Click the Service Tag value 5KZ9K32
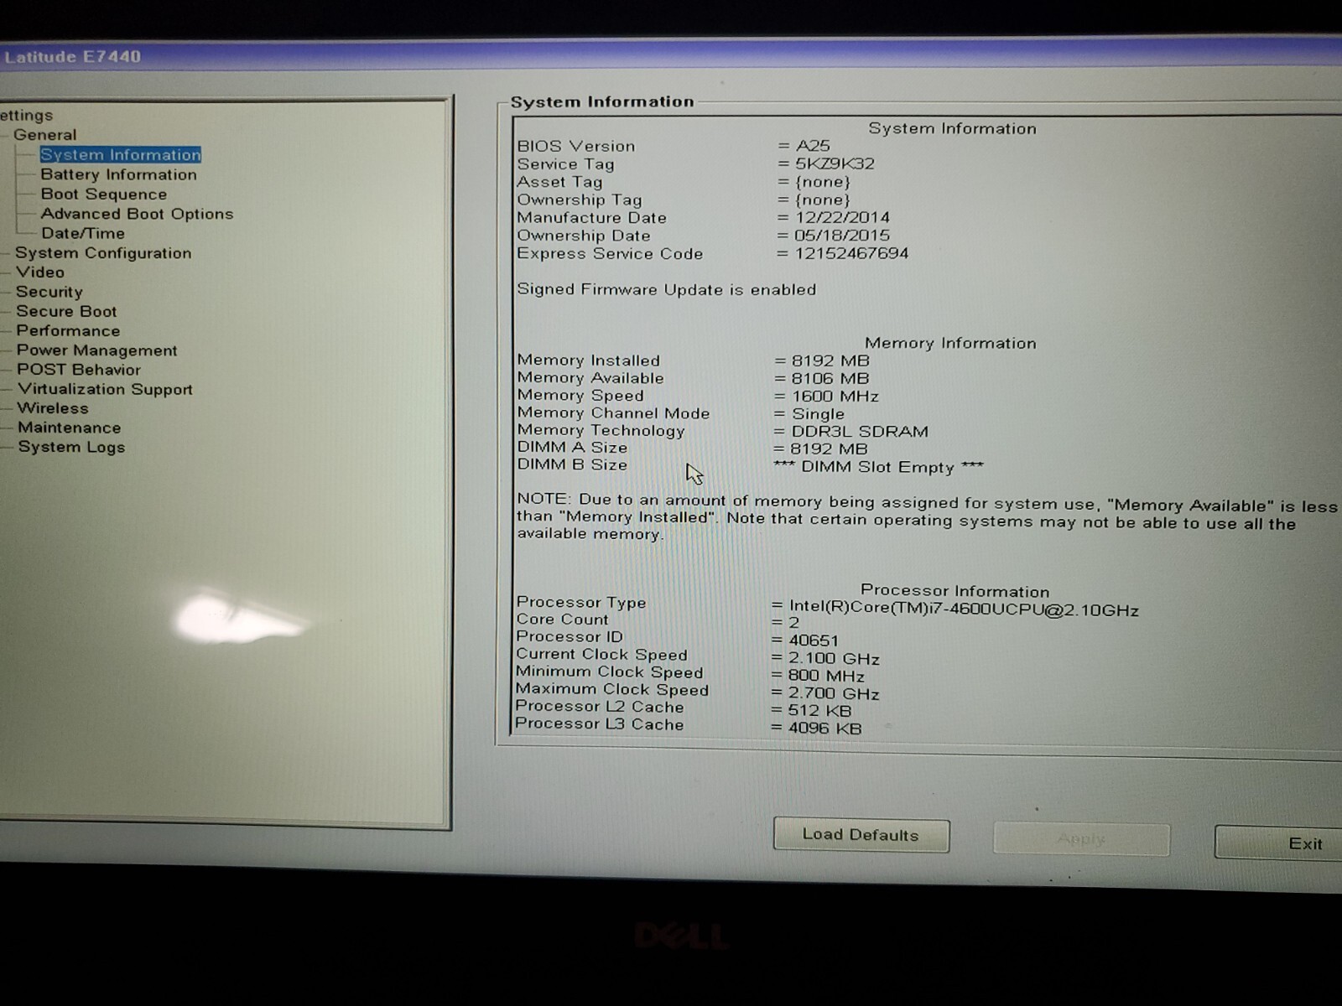This screenshot has width=1342, height=1006. (x=835, y=163)
